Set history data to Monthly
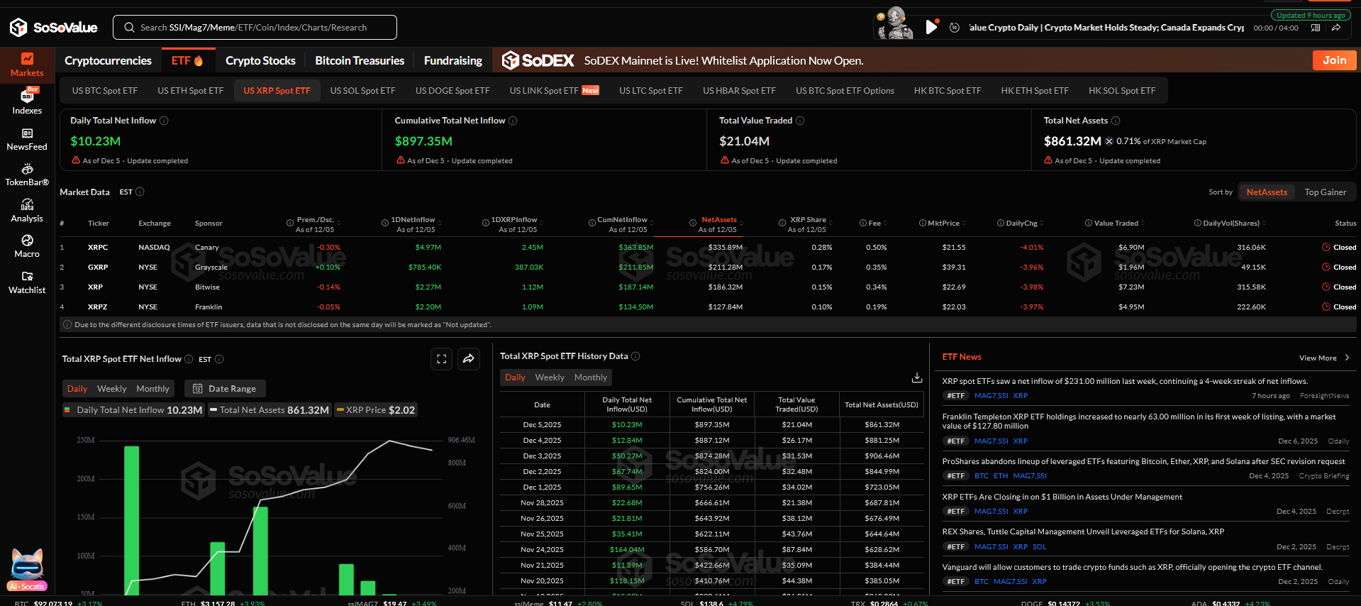Image resolution: width=1361 pixels, height=606 pixels. coord(591,378)
